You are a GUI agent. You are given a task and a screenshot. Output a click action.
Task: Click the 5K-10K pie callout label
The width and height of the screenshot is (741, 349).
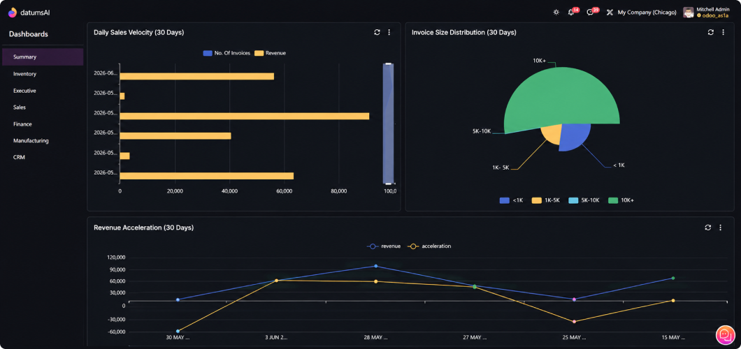point(482,131)
